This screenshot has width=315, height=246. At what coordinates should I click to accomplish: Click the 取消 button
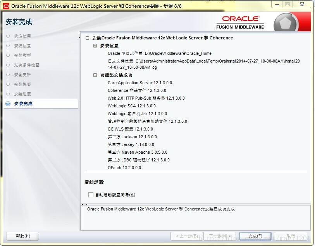click(291, 236)
